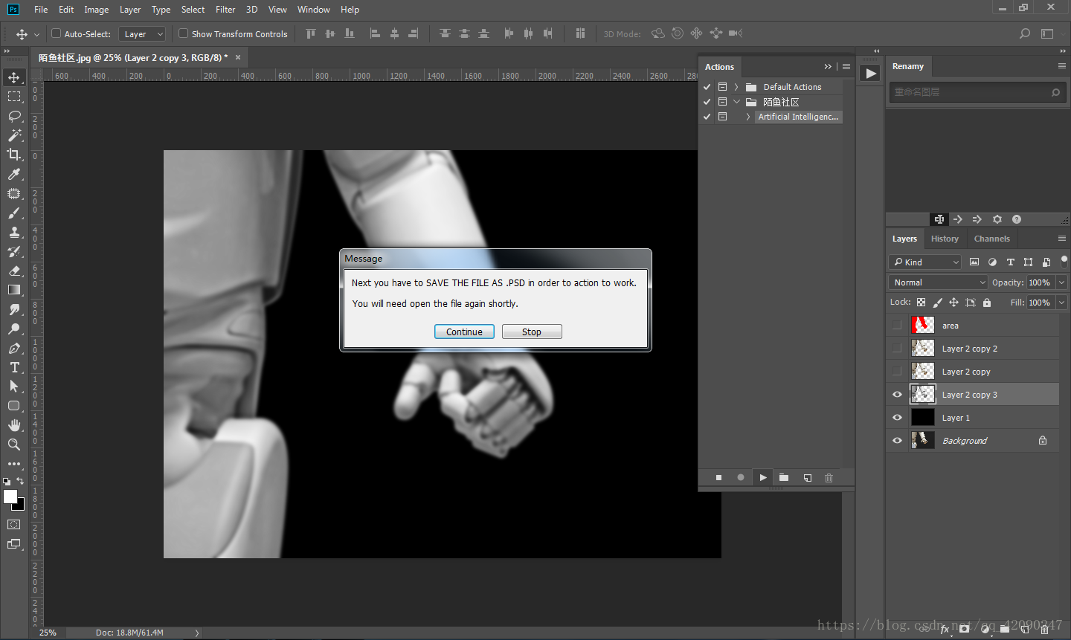Toggle dialog for Artificial Intelligence action
The height and width of the screenshot is (640, 1071).
pyautogui.click(x=722, y=117)
